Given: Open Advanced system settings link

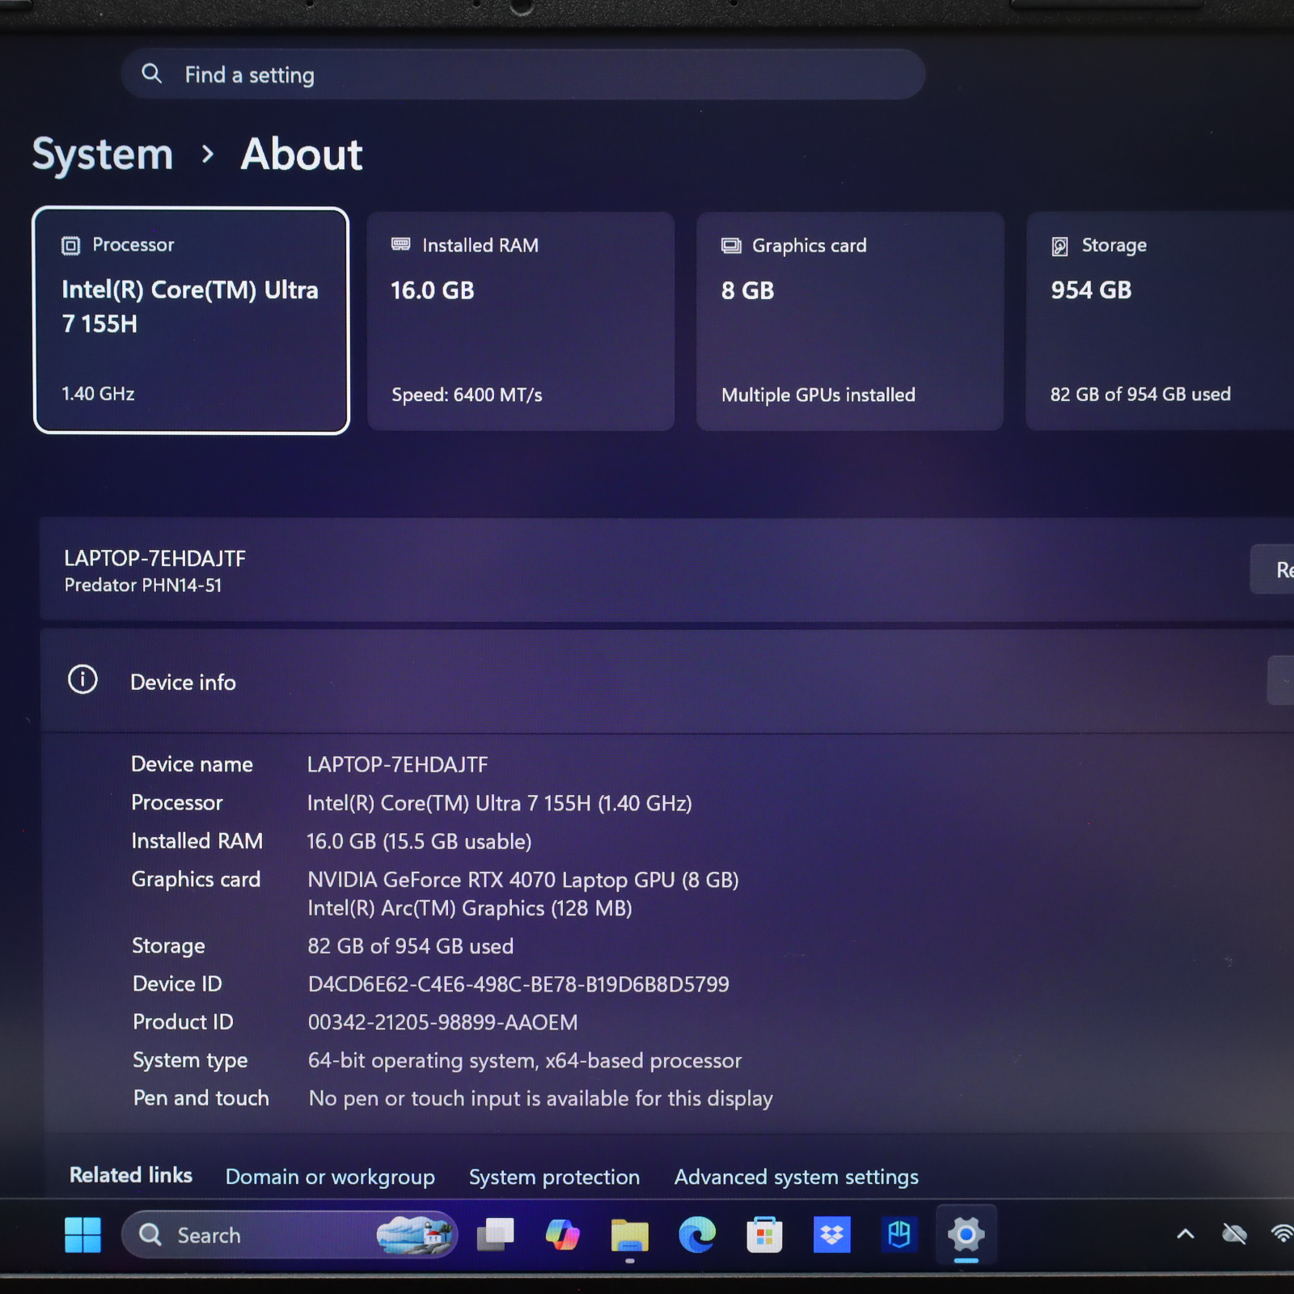Looking at the screenshot, I should (797, 1177).
